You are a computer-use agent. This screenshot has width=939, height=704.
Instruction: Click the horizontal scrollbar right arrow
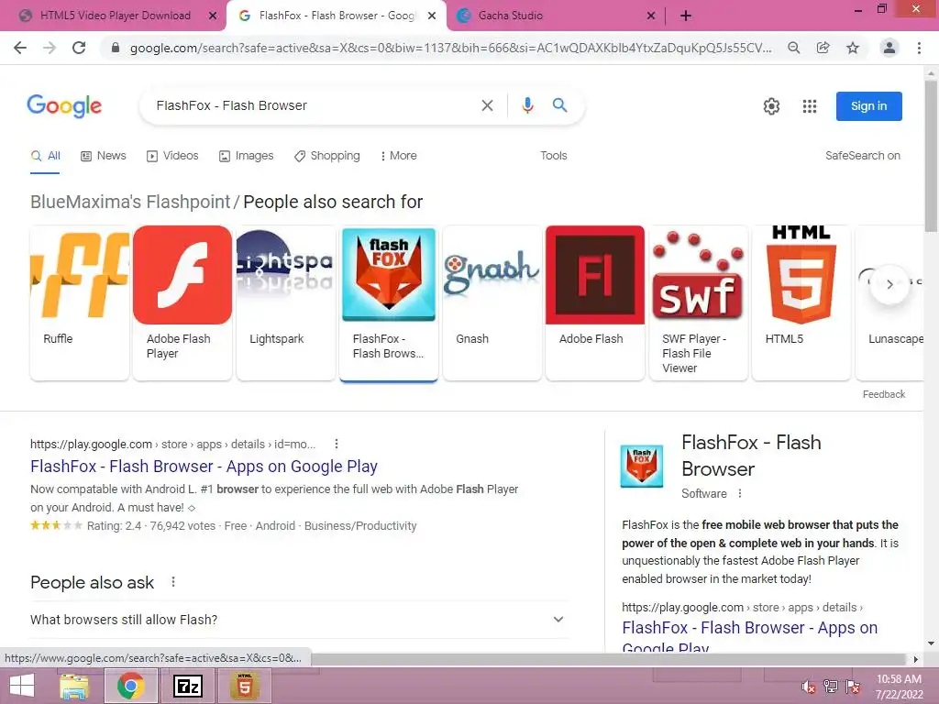pos(916,659)
